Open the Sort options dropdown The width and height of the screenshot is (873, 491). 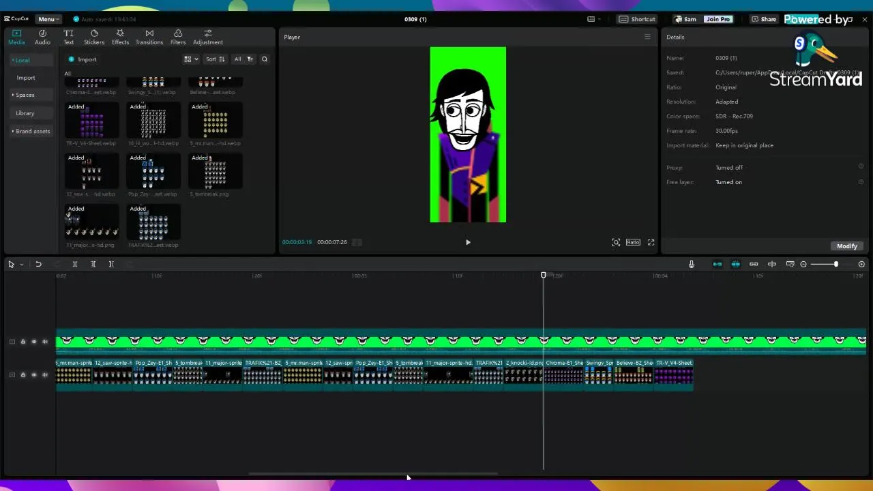215,59
